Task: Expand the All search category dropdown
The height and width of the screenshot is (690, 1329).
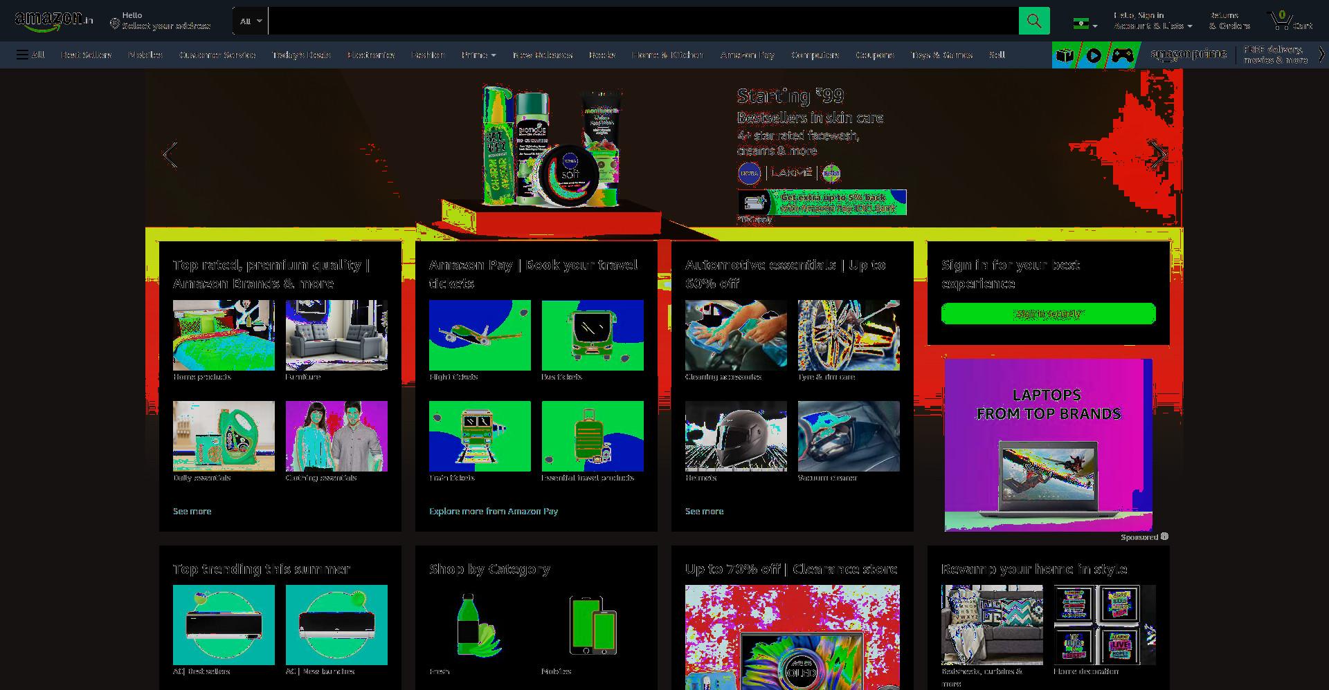Action: (251, 21)
